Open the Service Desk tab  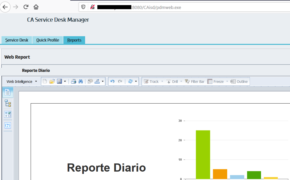[x=16, y=40]
